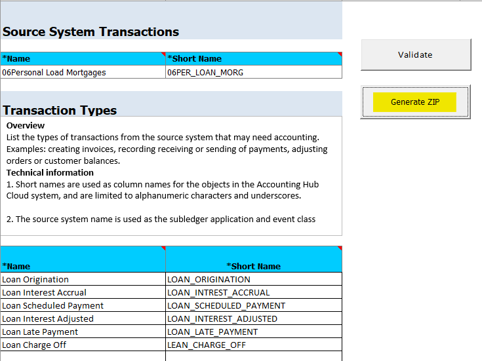
Task: Select the 06PER_LOAN_MORG short name cell
Action: click(253, 73)
